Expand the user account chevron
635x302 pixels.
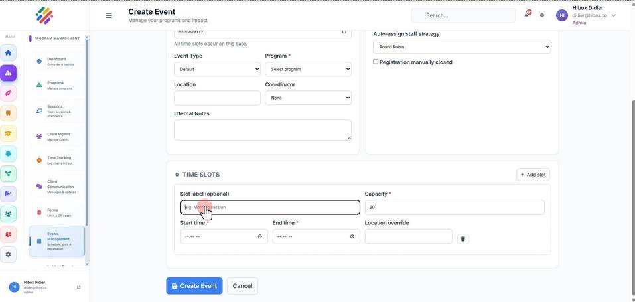point(614,15)
